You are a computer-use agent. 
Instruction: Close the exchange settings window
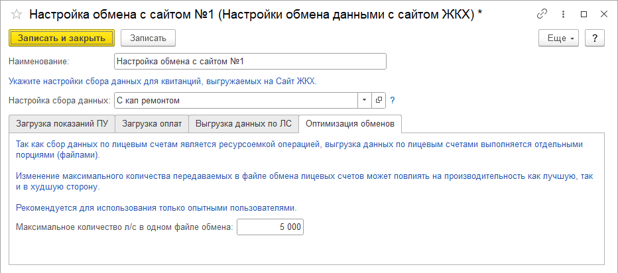pos(603,15)
